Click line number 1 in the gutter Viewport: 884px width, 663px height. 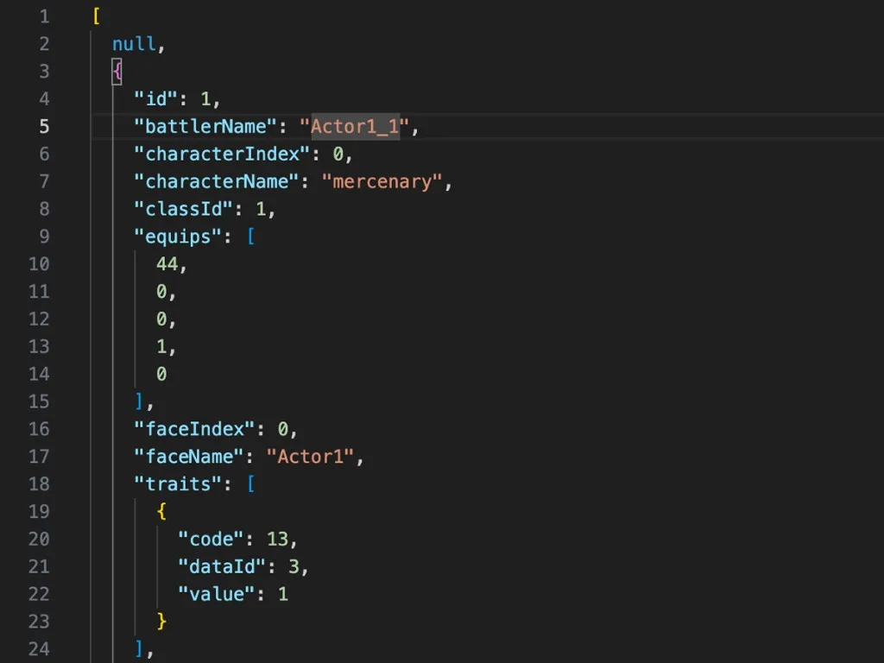(44, 16)
